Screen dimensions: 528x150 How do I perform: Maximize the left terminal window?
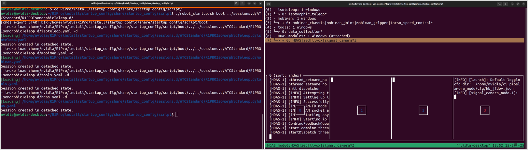tap(255, 3)
